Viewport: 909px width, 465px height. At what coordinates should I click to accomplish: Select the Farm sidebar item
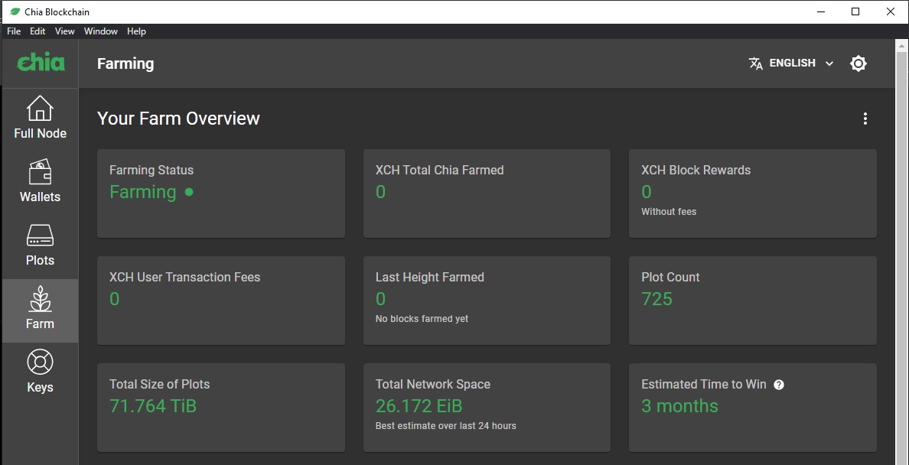40,311
